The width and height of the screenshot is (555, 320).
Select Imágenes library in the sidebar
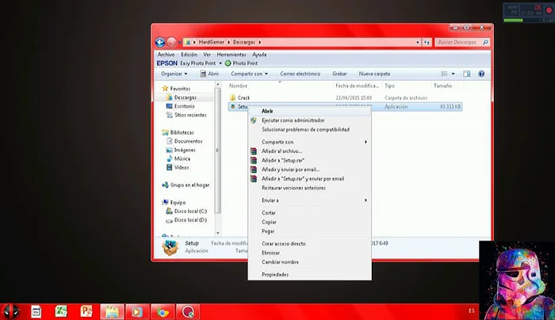point(185,150)
